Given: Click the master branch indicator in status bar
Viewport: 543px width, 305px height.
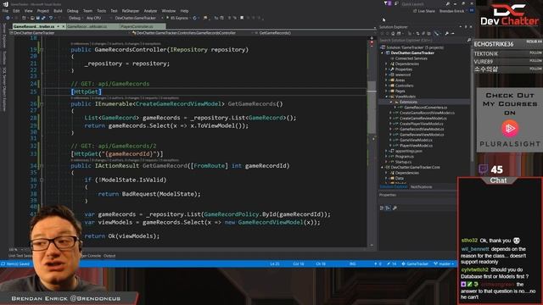Looking at the screenshot, I should click(444, 263).
